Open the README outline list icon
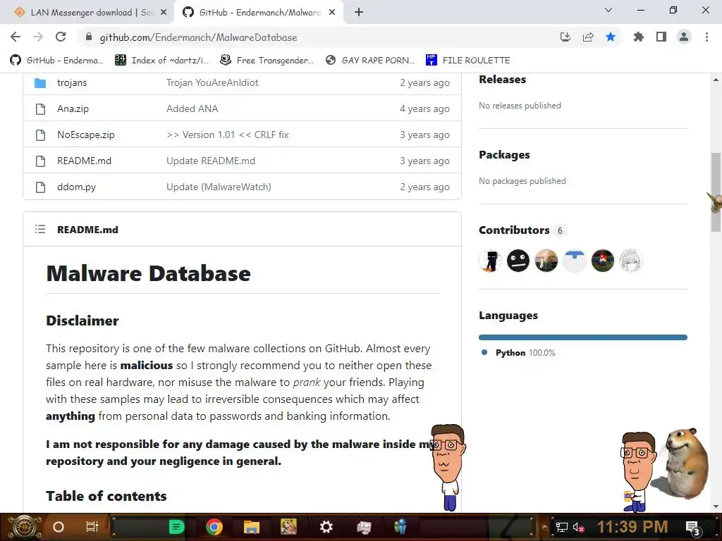 click(40, 229)
